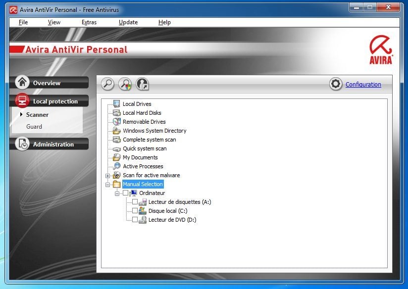
Task: Check the Ordinateur checkbox
Action: (126, 193)
